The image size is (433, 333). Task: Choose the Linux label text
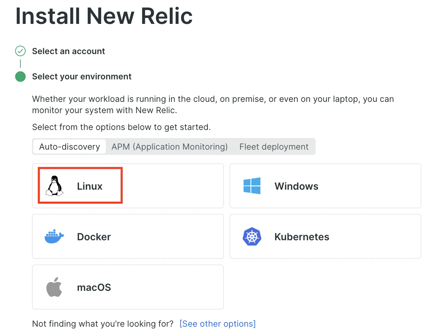[x=90, y=186]
